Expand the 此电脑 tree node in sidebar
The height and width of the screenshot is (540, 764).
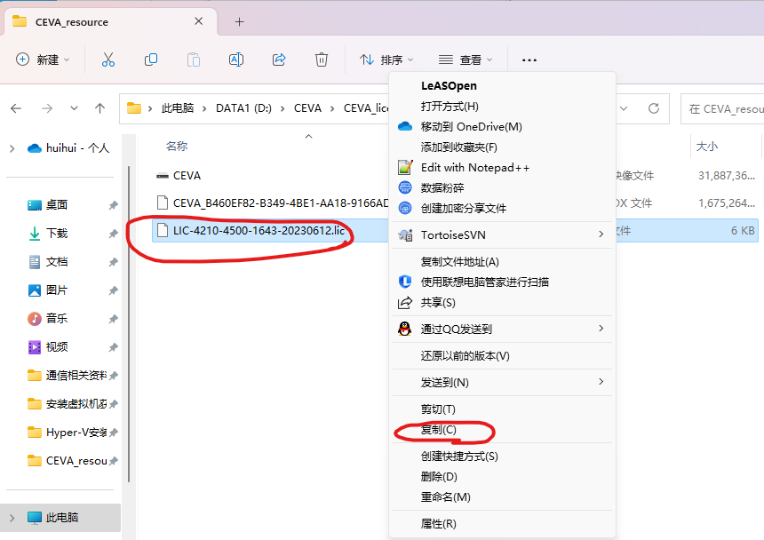tap(12, 518)
